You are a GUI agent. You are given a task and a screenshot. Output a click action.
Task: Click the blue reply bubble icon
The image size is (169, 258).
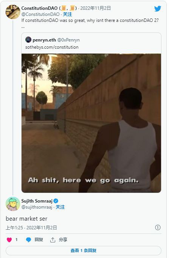tap(28, 240)
